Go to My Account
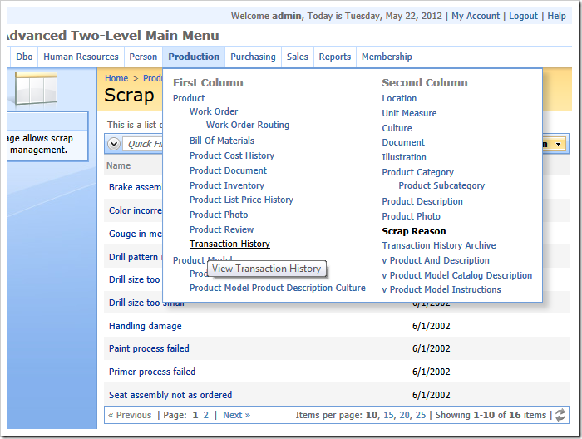This screenshot has height=439, width=582. pyautogui.click(x=476, y=16)
